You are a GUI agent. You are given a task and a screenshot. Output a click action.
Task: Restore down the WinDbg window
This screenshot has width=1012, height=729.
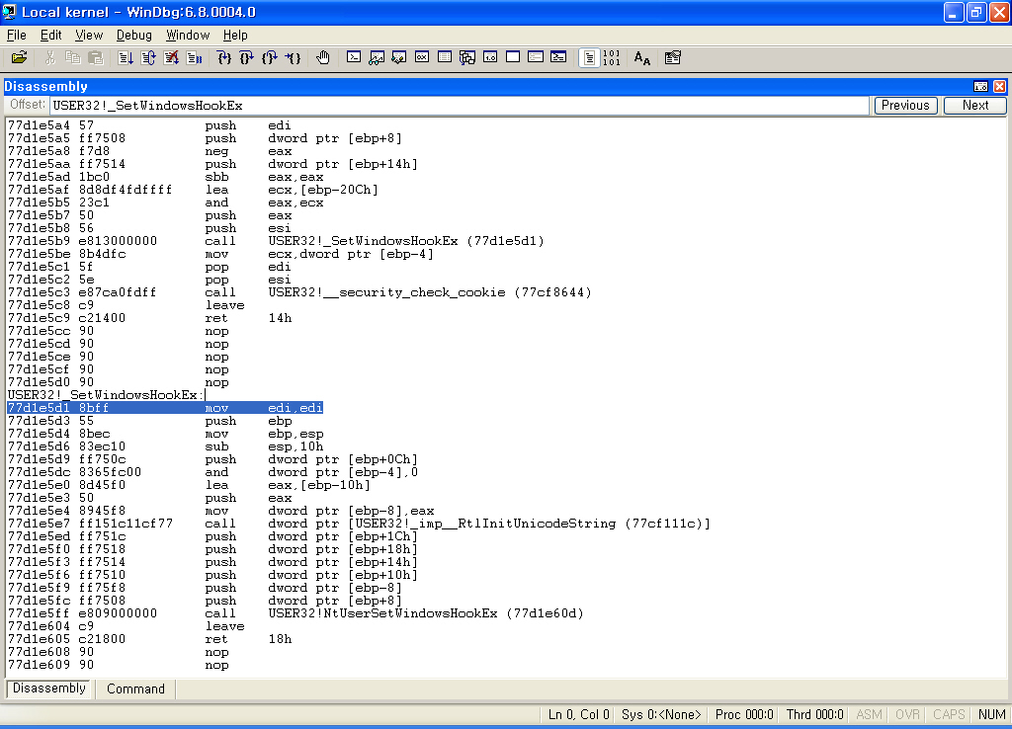coord(976,12)
